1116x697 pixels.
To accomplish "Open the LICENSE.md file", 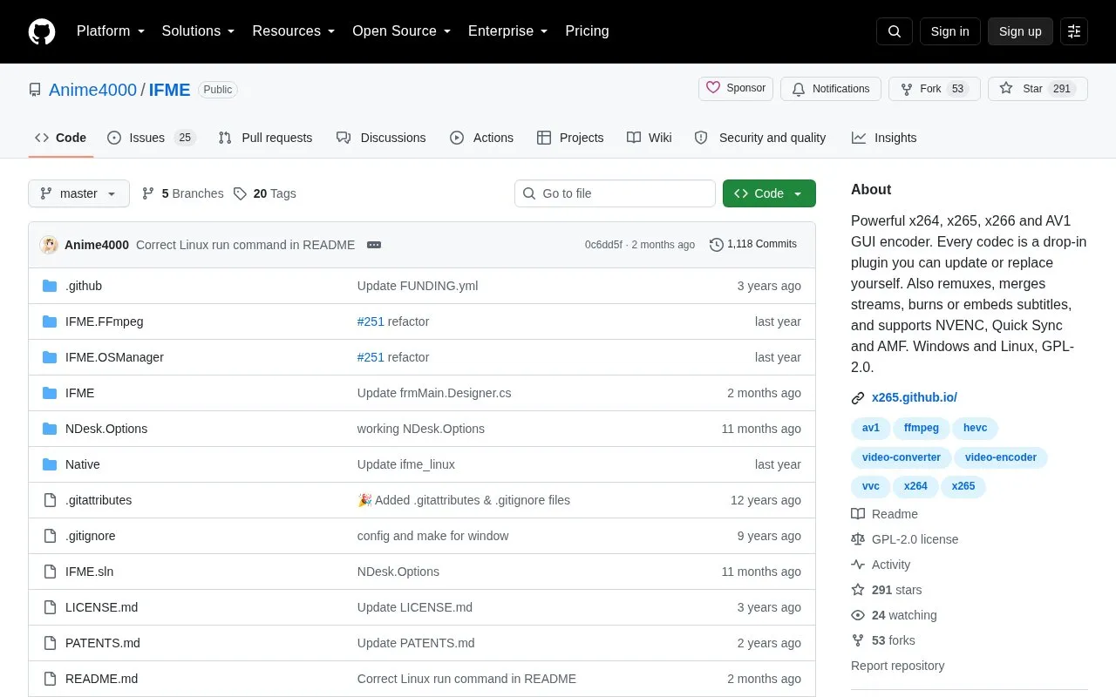I will (x=101, y=607).
